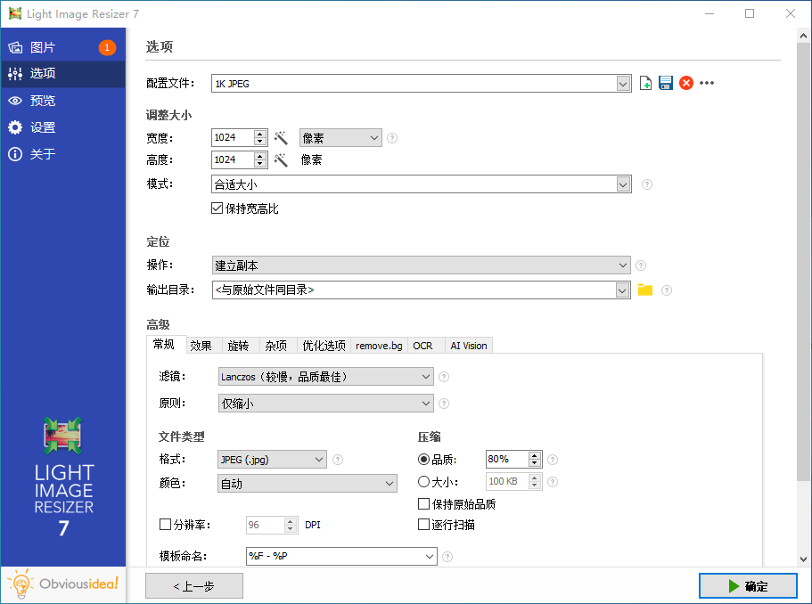Image resolution: width=812 pixels, height=604 pixels.
Task: Open the 模式 合适大小 dropdown
Action: 422,184
